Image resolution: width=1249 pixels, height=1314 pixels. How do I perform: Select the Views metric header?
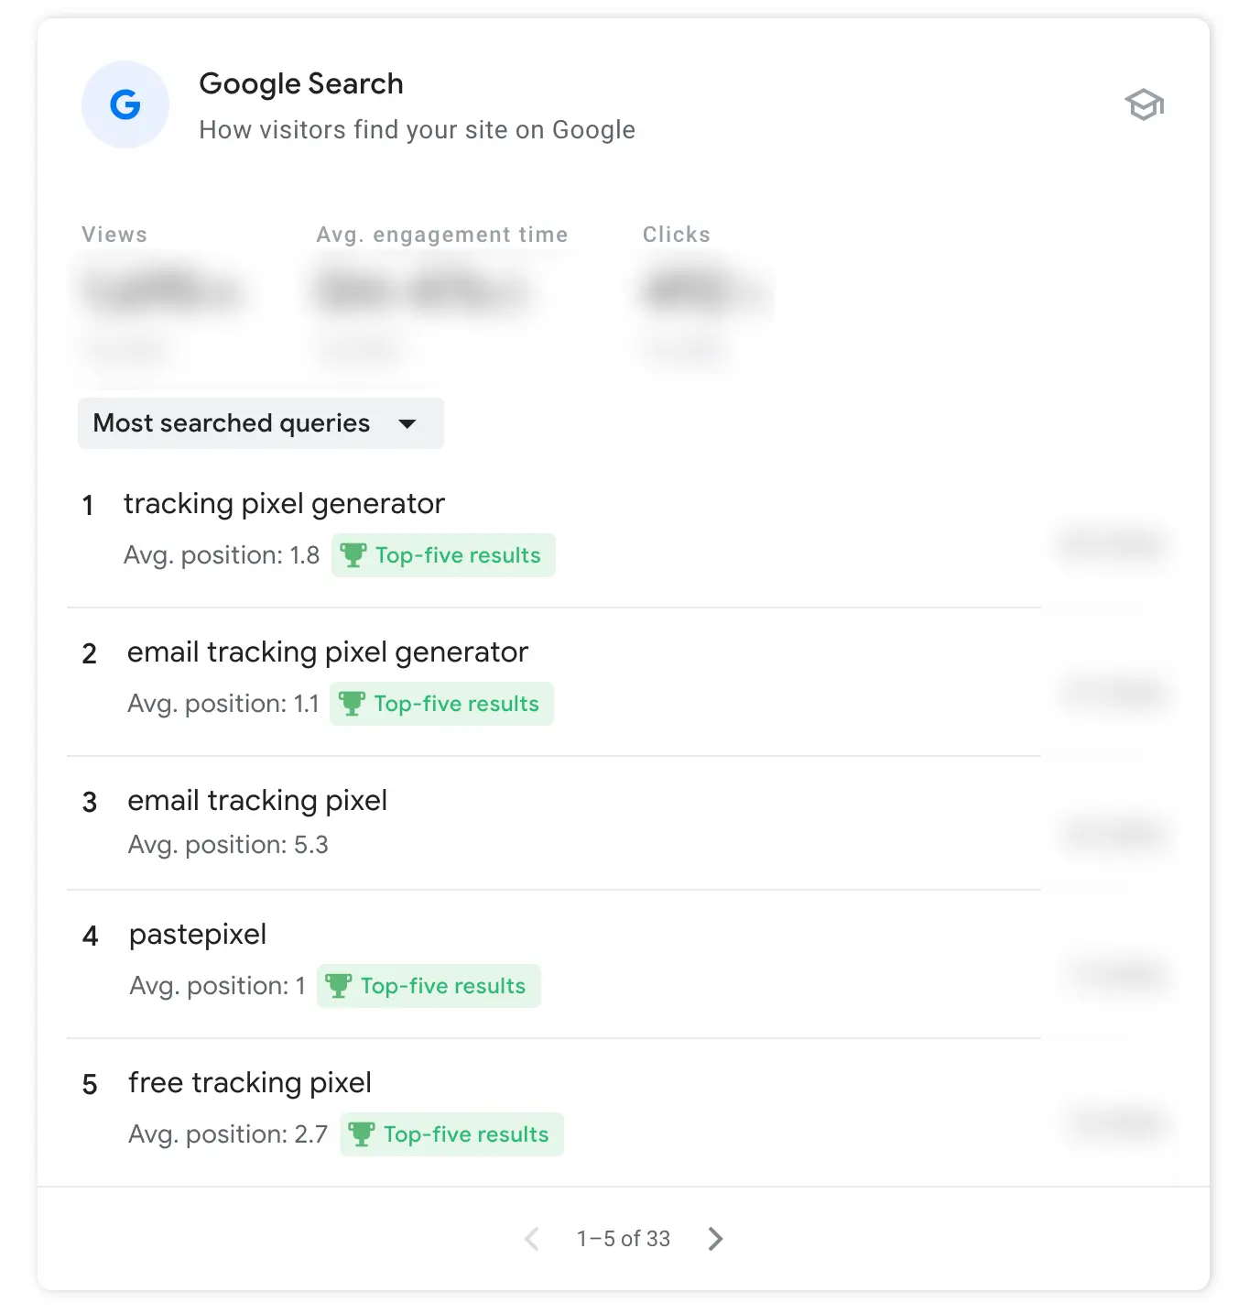[114, 234]
